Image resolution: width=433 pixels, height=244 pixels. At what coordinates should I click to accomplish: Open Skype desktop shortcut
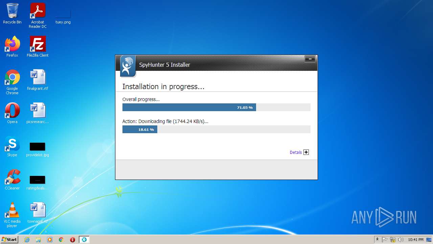tap(12, 146)
